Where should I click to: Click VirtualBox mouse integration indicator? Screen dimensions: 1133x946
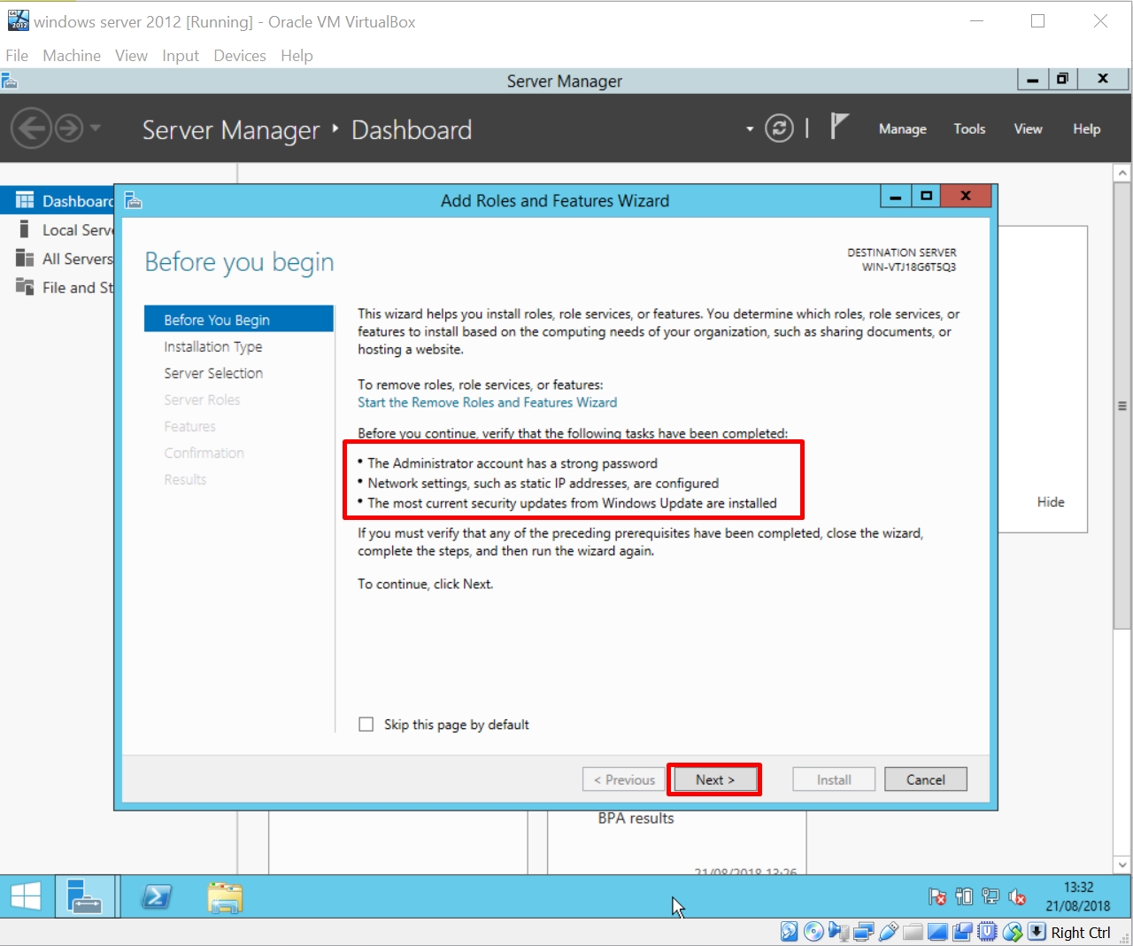pos(1013,932)
